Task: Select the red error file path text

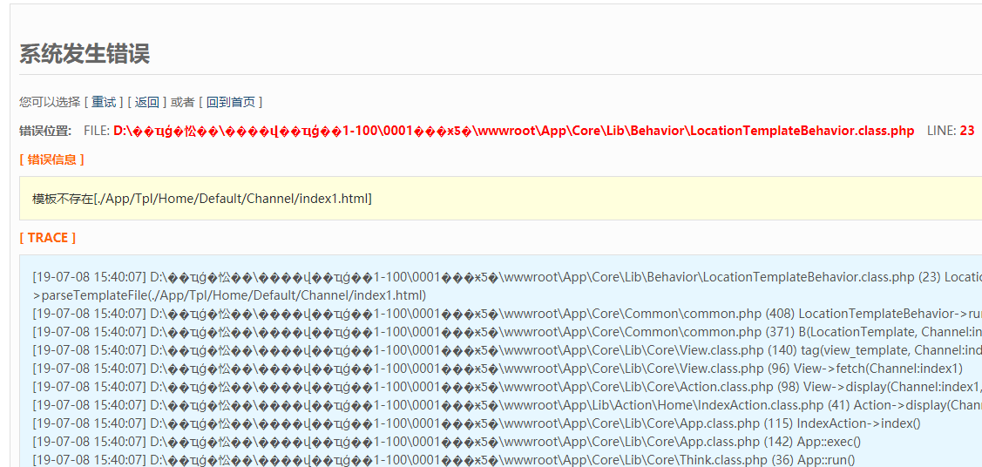Action: click(513, 131)
